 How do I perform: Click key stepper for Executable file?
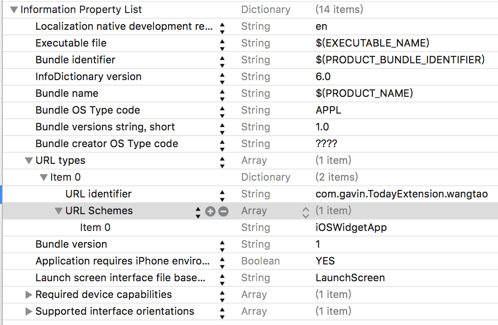pos(222,43)
